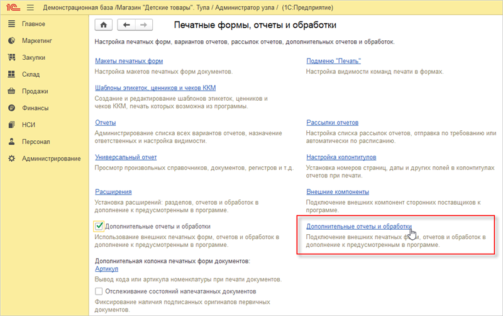This screenshot has height=316, width=503.
Task: Open Макеты печатных форм link
Action: (128, 61)
